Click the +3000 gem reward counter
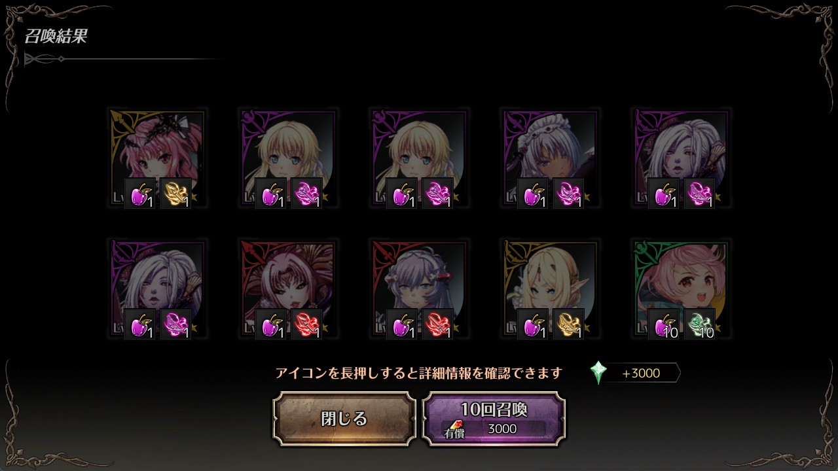Image resolution: width=838 pixels, height=471 pixels. coord(642,374)
